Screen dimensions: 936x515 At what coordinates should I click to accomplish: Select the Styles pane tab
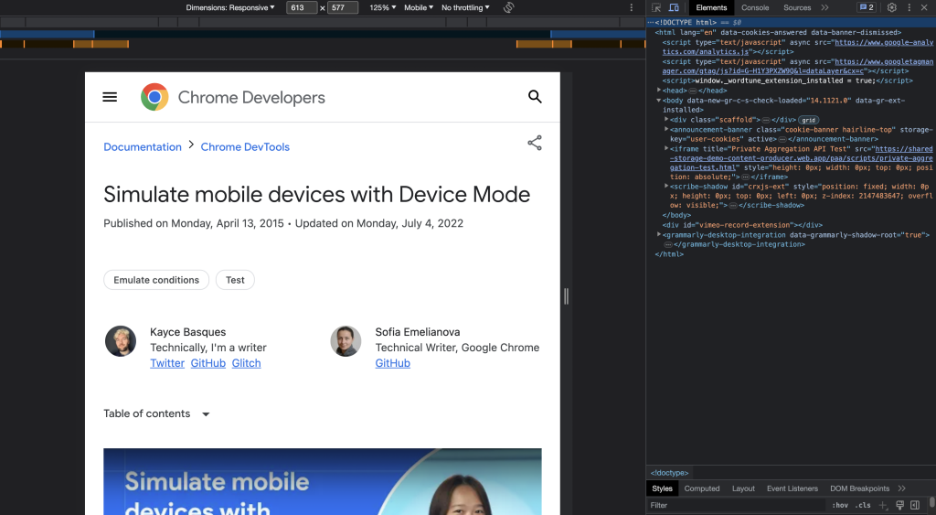coord(662,488)
